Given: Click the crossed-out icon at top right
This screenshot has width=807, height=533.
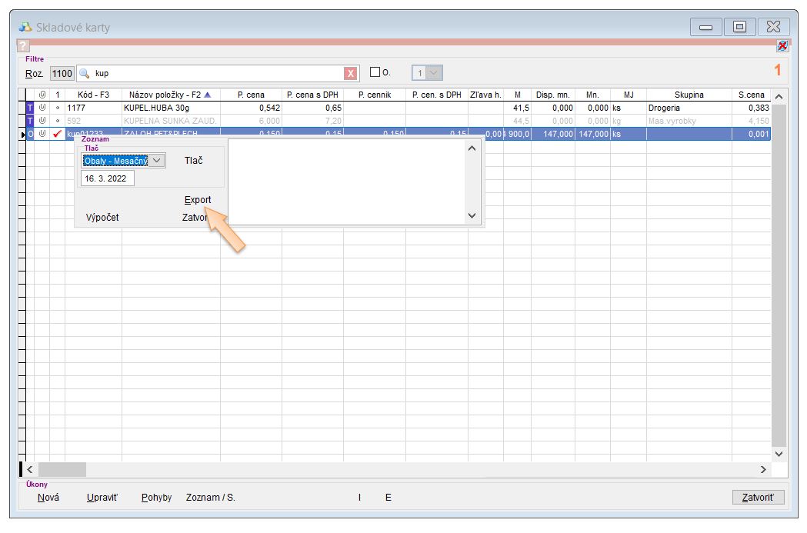Looking at the screenshot, I should coord(782,46).
